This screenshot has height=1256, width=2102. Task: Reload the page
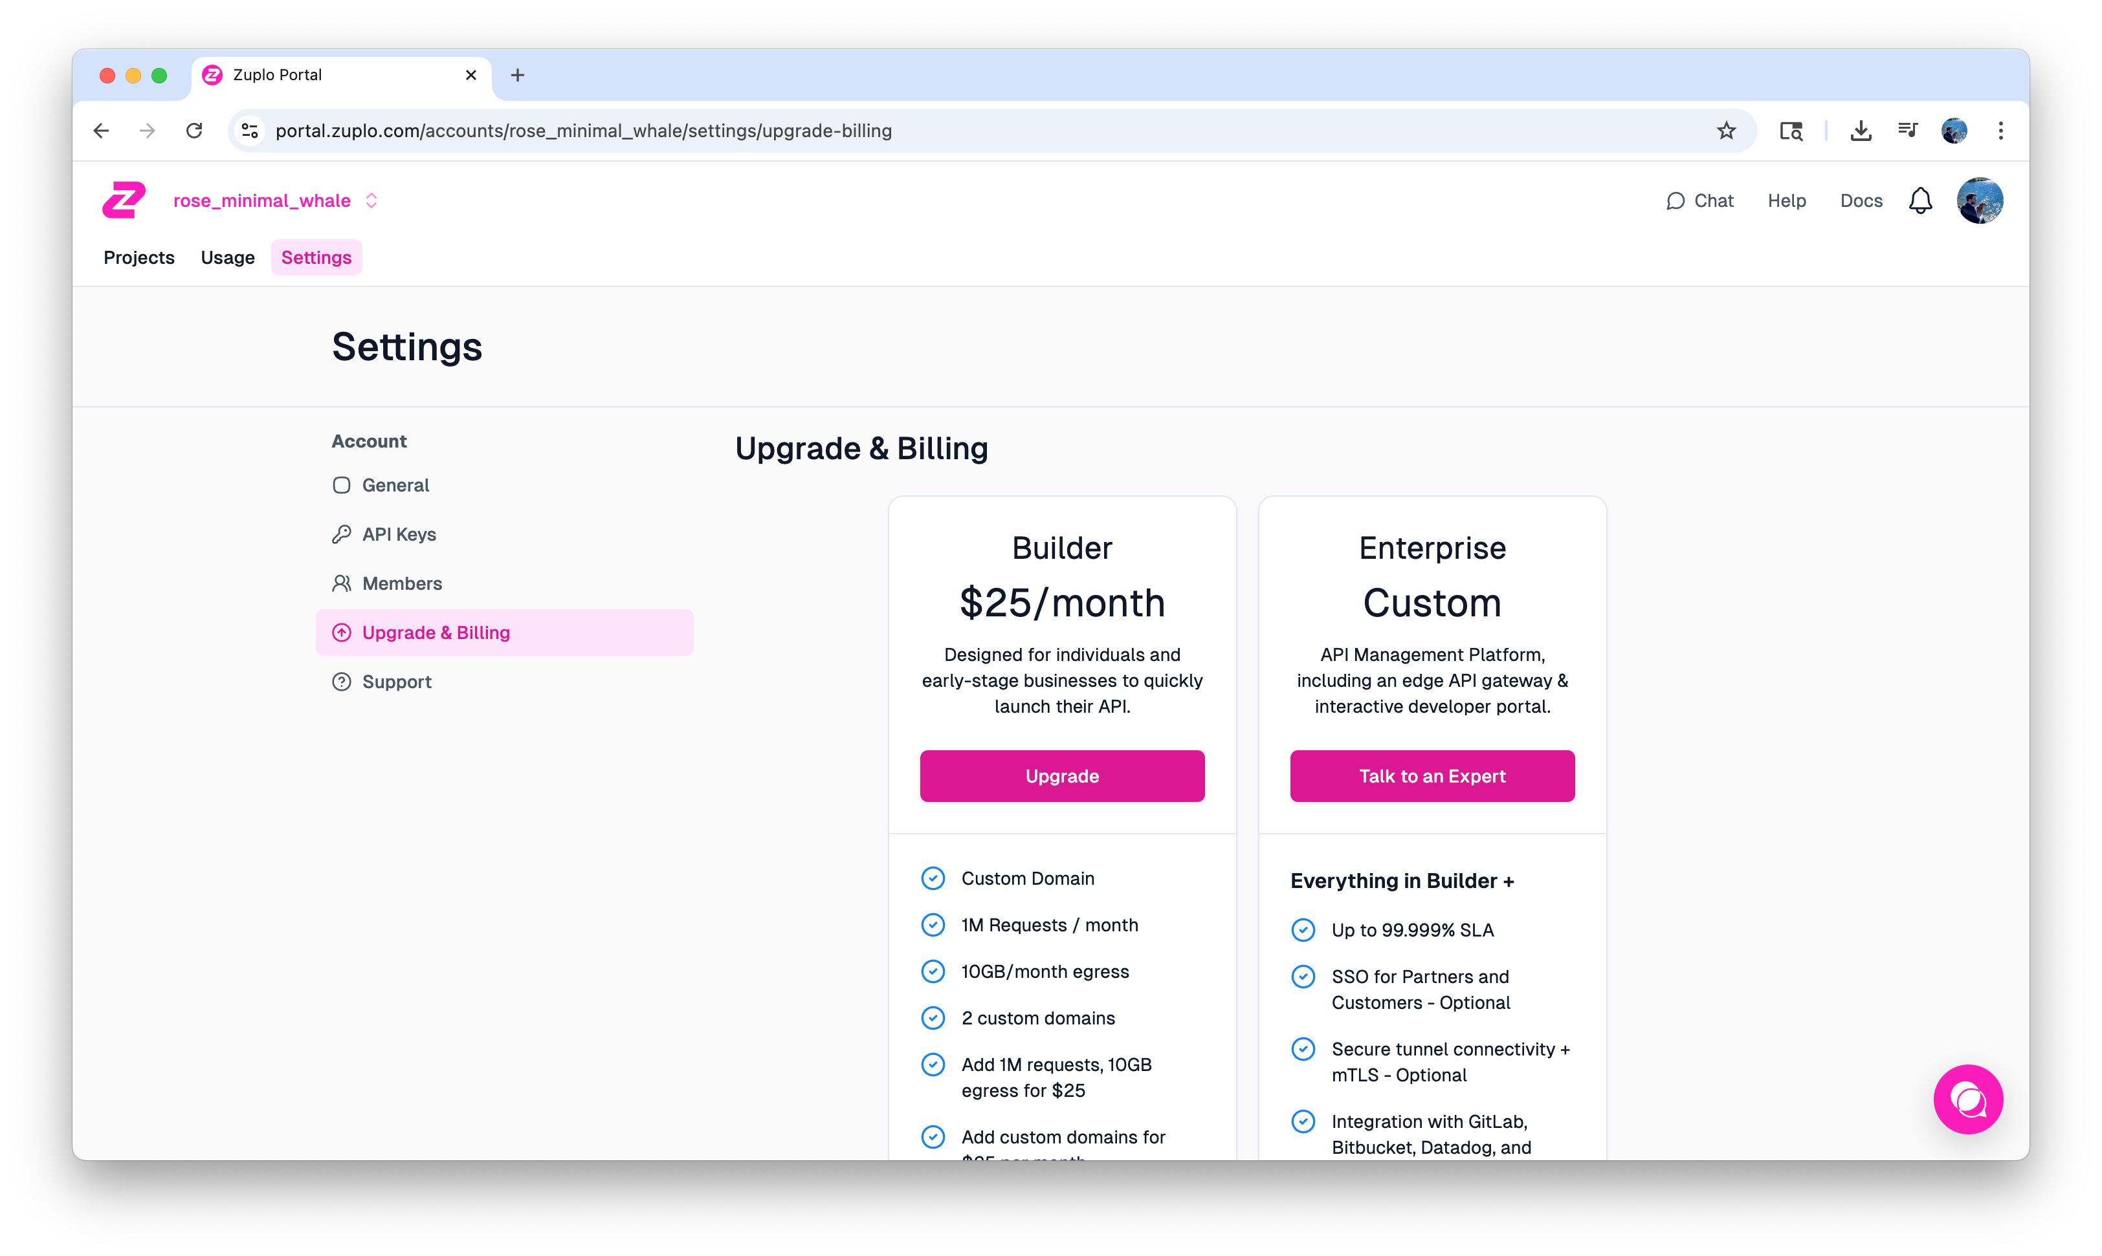click(x=194, y=131)
